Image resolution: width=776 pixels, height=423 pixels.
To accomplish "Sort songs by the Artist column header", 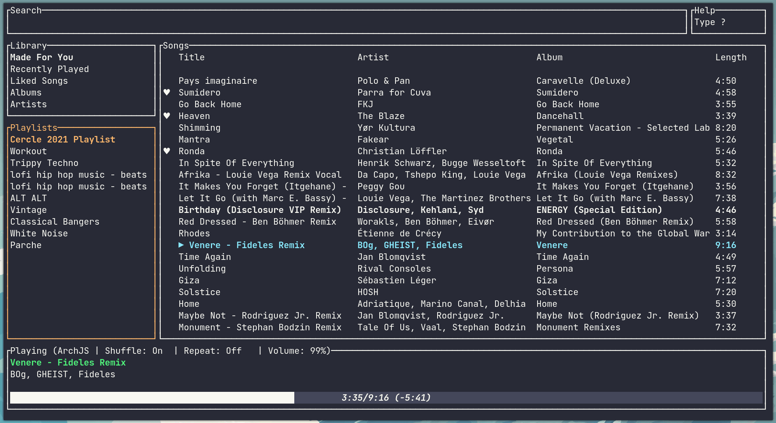I will pos(373,57).
